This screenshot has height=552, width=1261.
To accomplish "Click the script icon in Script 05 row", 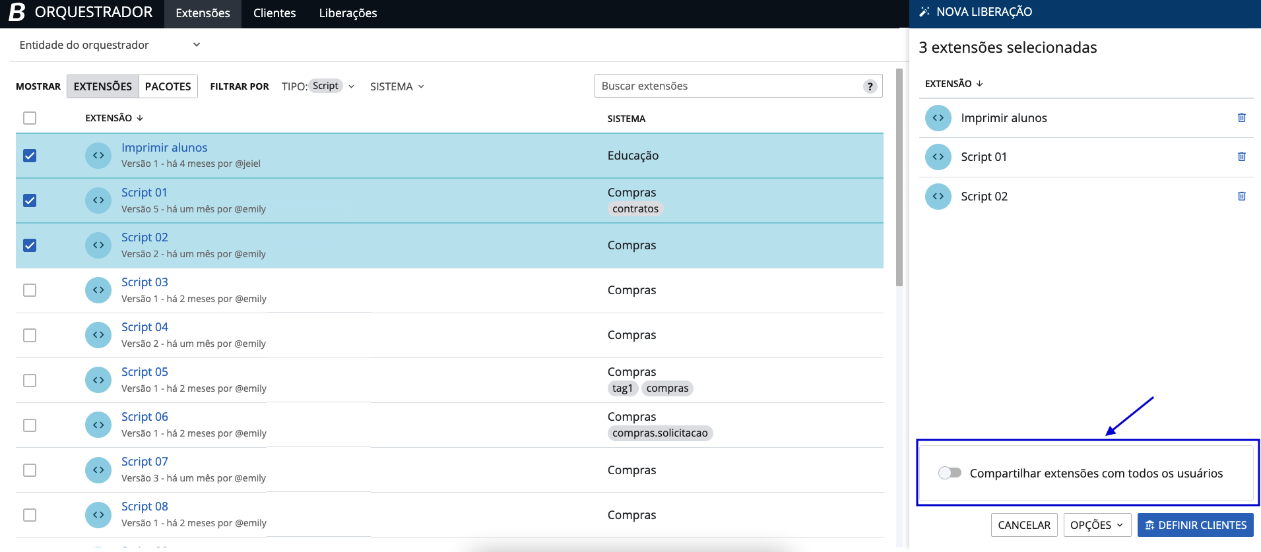I will coord(98,380).
